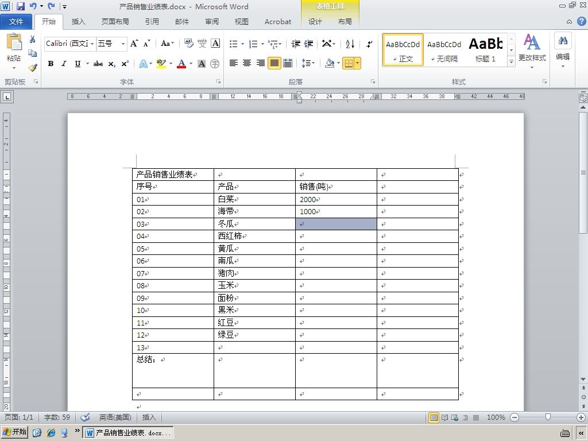This screenshot has height=441, width=588.
Task: Switch to Draft view in status bar
Action: pyautogui.click(x=476, y=417)
